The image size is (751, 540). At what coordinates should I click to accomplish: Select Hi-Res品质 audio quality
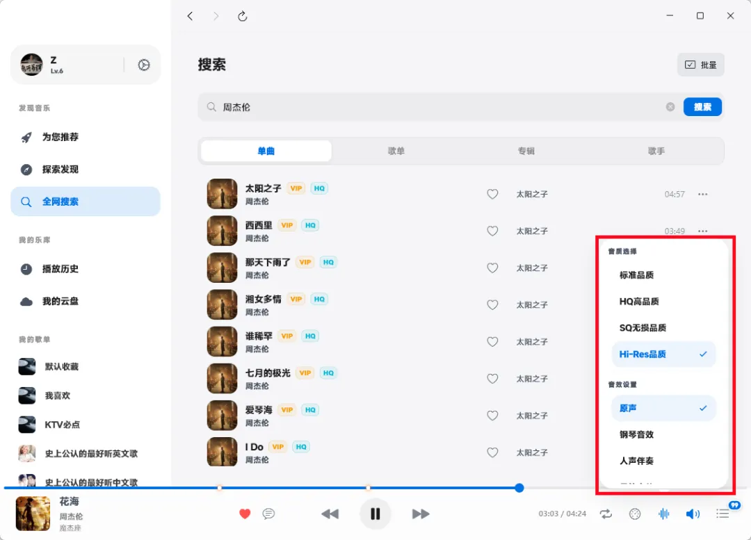(x=663, y=354)
